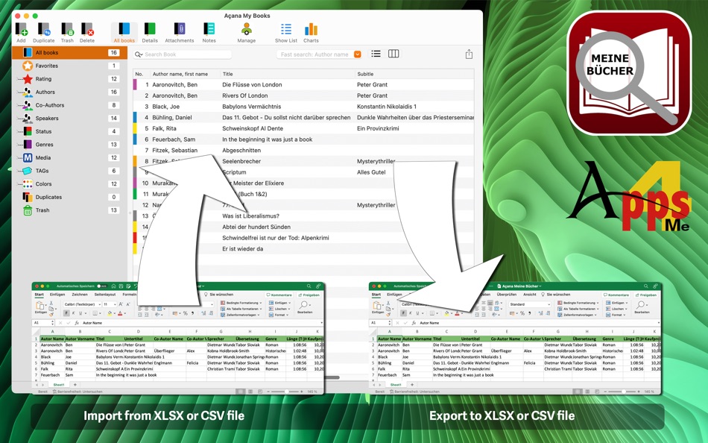Screen dimensions: 708x443
Task: Open Standard number format dropdown in export Excel
Action: point(529,304)
